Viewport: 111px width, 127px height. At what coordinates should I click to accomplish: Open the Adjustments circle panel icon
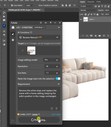click(4, 44)
